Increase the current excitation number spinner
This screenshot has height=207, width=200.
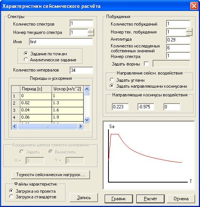coord(189,30)
